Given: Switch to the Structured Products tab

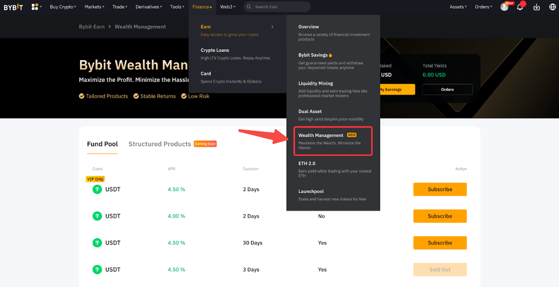Looking at the screenshot, I should point(160,144).
